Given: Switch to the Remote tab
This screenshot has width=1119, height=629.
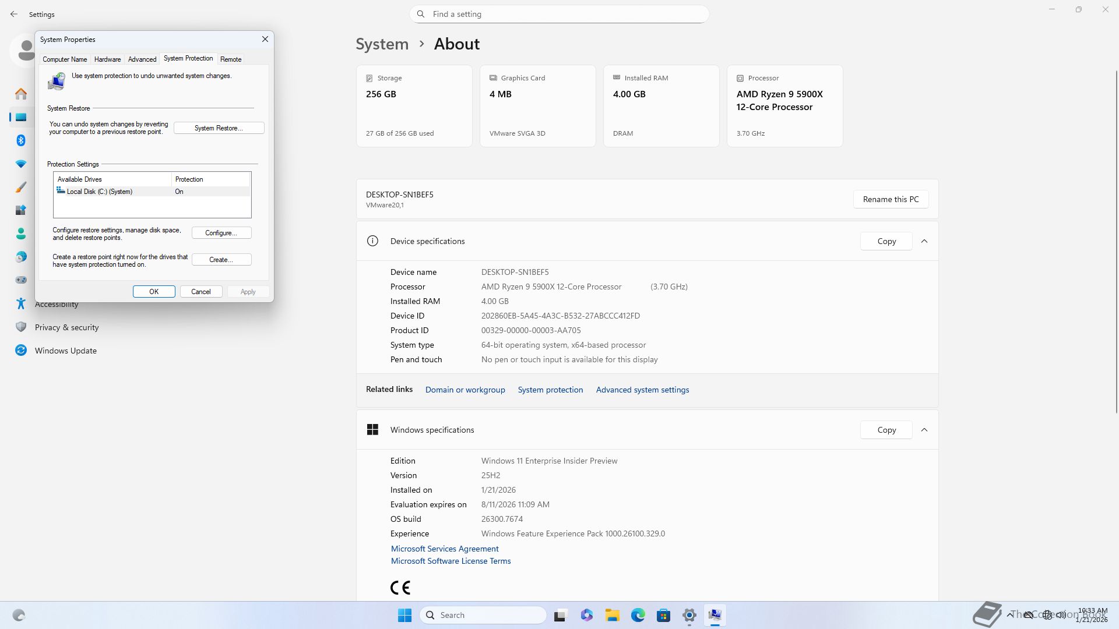Looking at the screenshot, I should point(231,59).
